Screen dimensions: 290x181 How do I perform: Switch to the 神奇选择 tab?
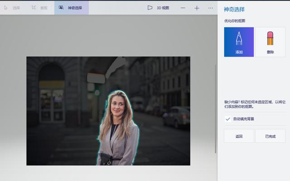coord(71,8)
